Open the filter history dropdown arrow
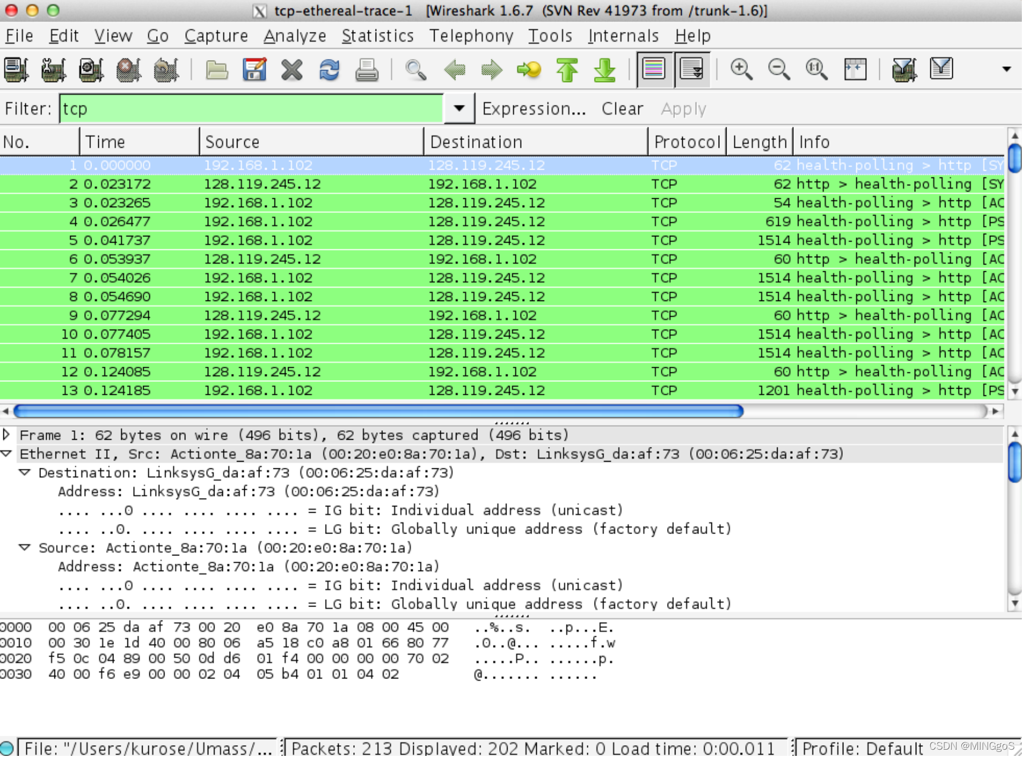1023x757 pixels. point(459,108)
